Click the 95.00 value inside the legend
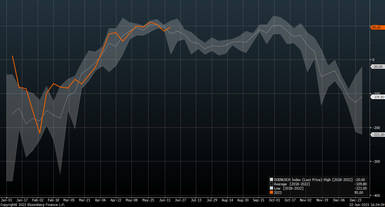Screen dimensions: 385x207 click(358, 193)
